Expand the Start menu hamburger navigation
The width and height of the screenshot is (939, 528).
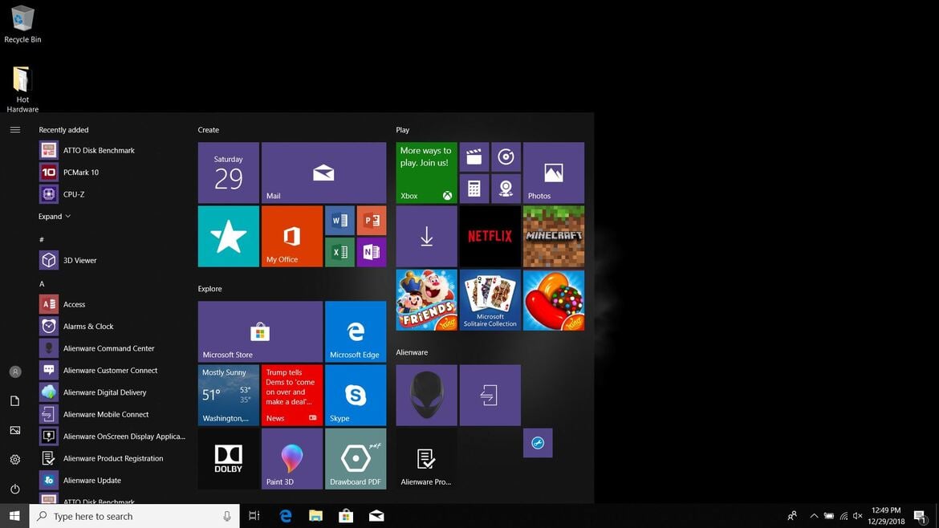[15, 129]
